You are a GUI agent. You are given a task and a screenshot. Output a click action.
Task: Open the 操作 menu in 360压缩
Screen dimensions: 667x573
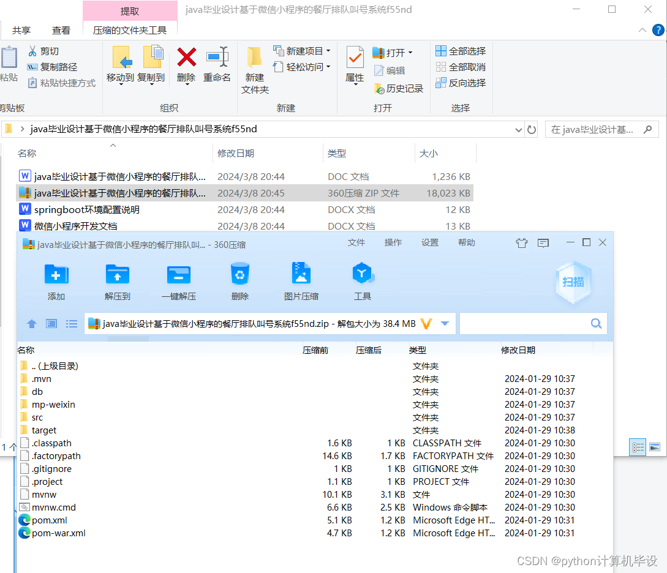393,242
